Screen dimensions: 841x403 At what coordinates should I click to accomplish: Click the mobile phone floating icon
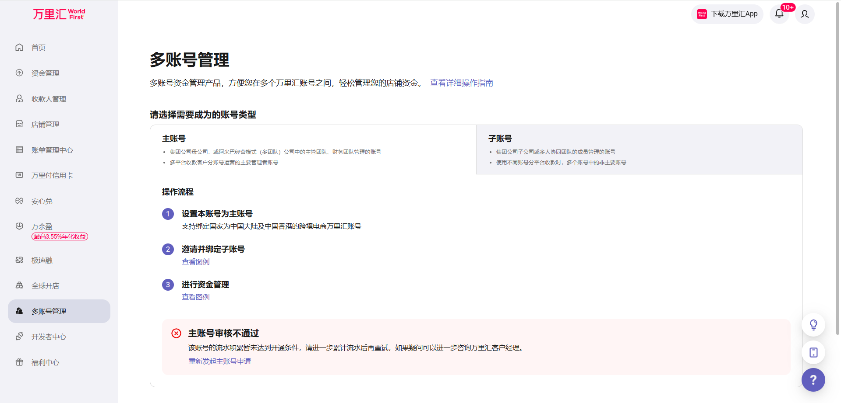813,352
